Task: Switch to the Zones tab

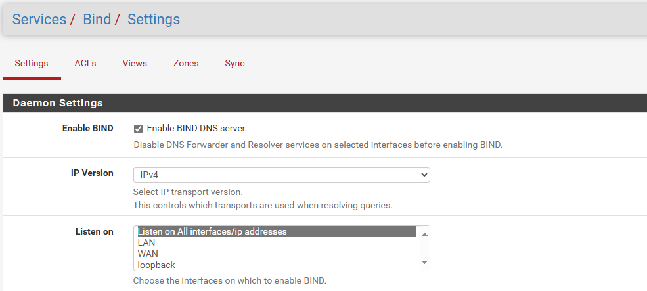Action: click(186, 64)
